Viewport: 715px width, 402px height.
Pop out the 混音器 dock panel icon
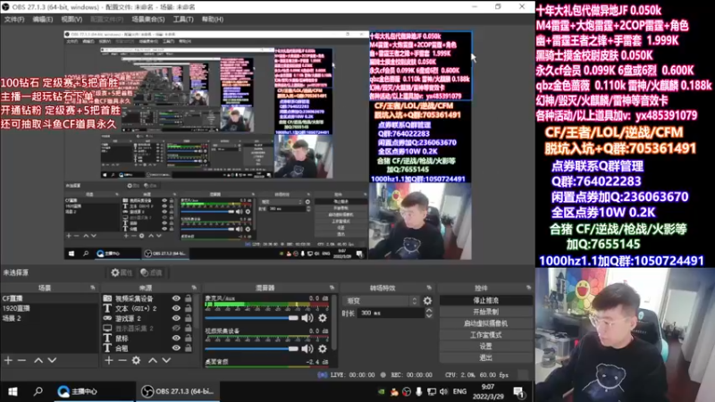pyautogui.click(x=332, y=288)
